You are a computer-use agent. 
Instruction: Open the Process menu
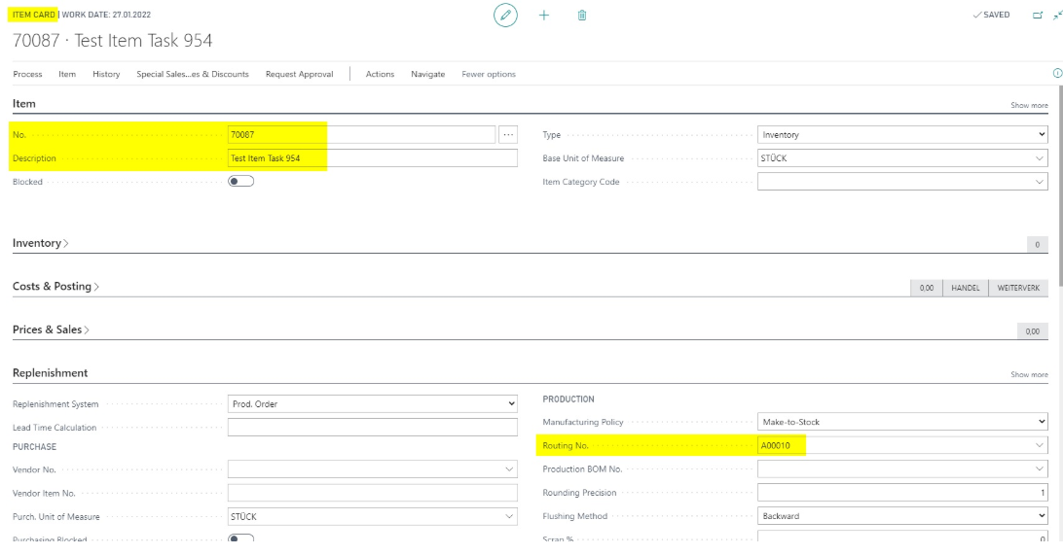[x=28, y=74]
